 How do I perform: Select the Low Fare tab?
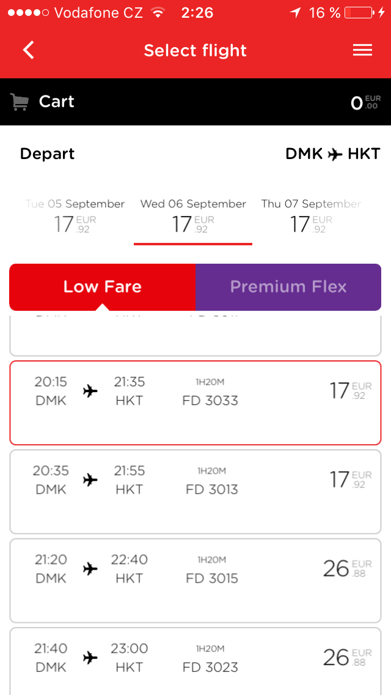pos(102,287)
